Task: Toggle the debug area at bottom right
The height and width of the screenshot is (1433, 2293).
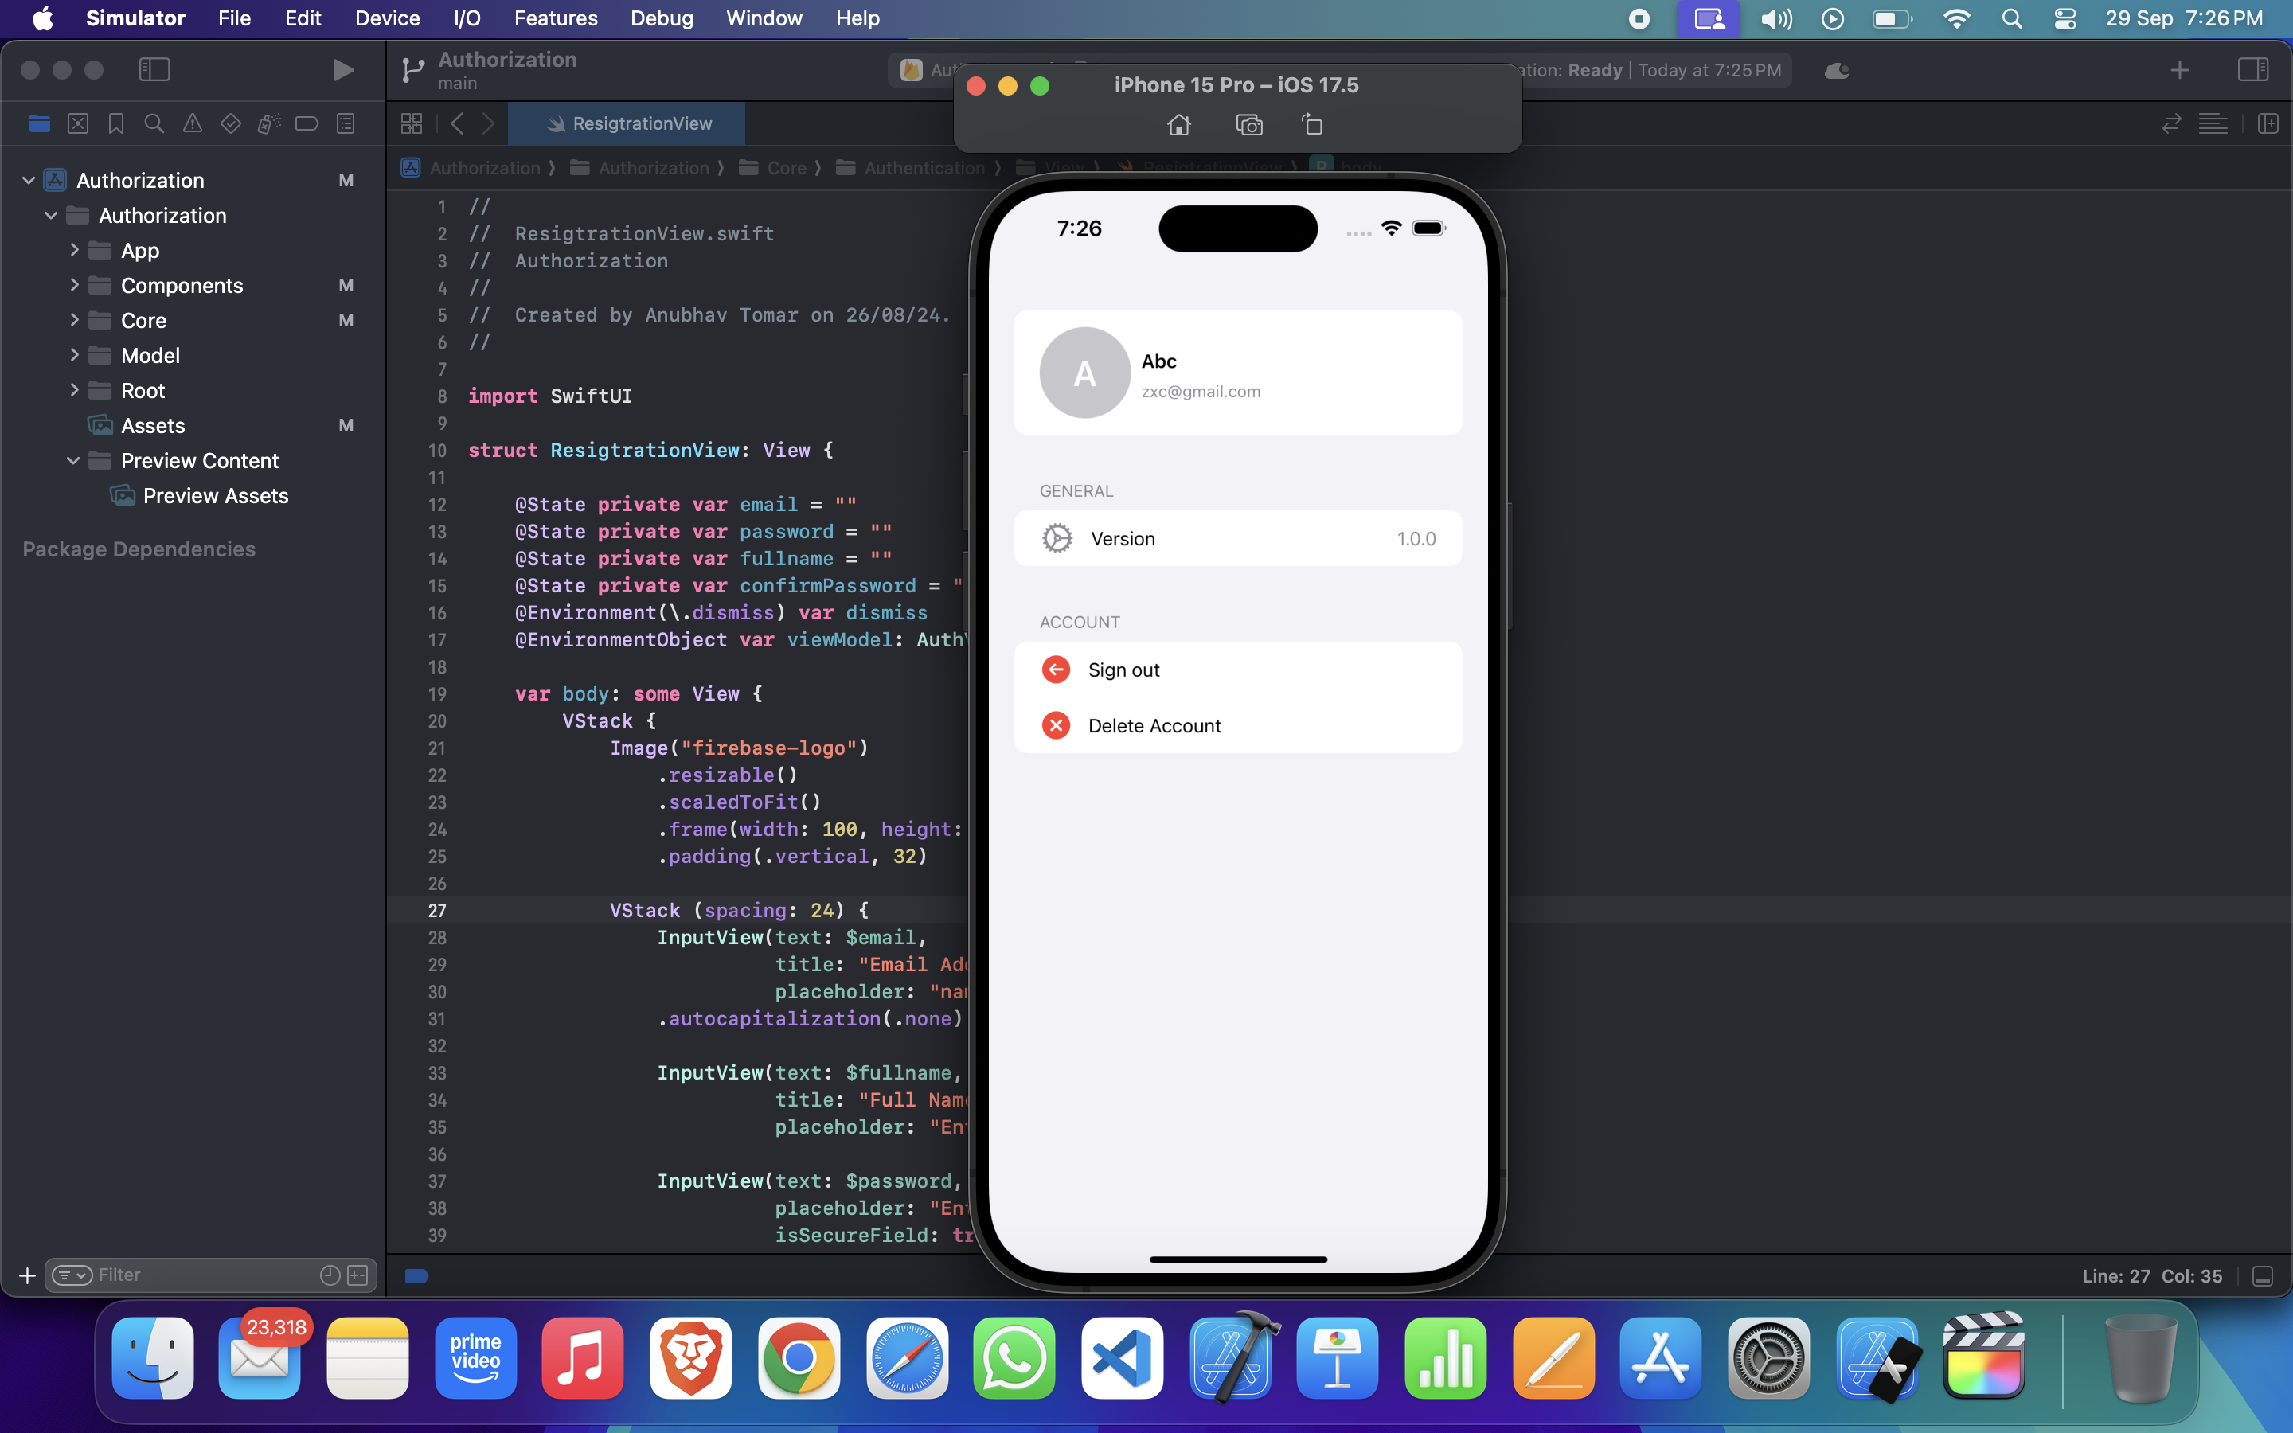Action: (2263, 1275)
